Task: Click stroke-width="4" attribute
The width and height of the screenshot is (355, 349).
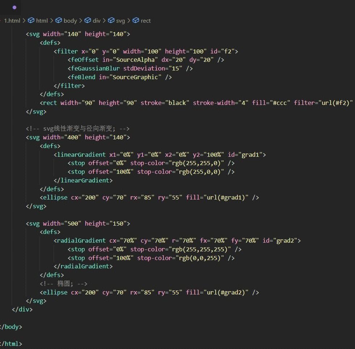Action: [x=221, y=103]
